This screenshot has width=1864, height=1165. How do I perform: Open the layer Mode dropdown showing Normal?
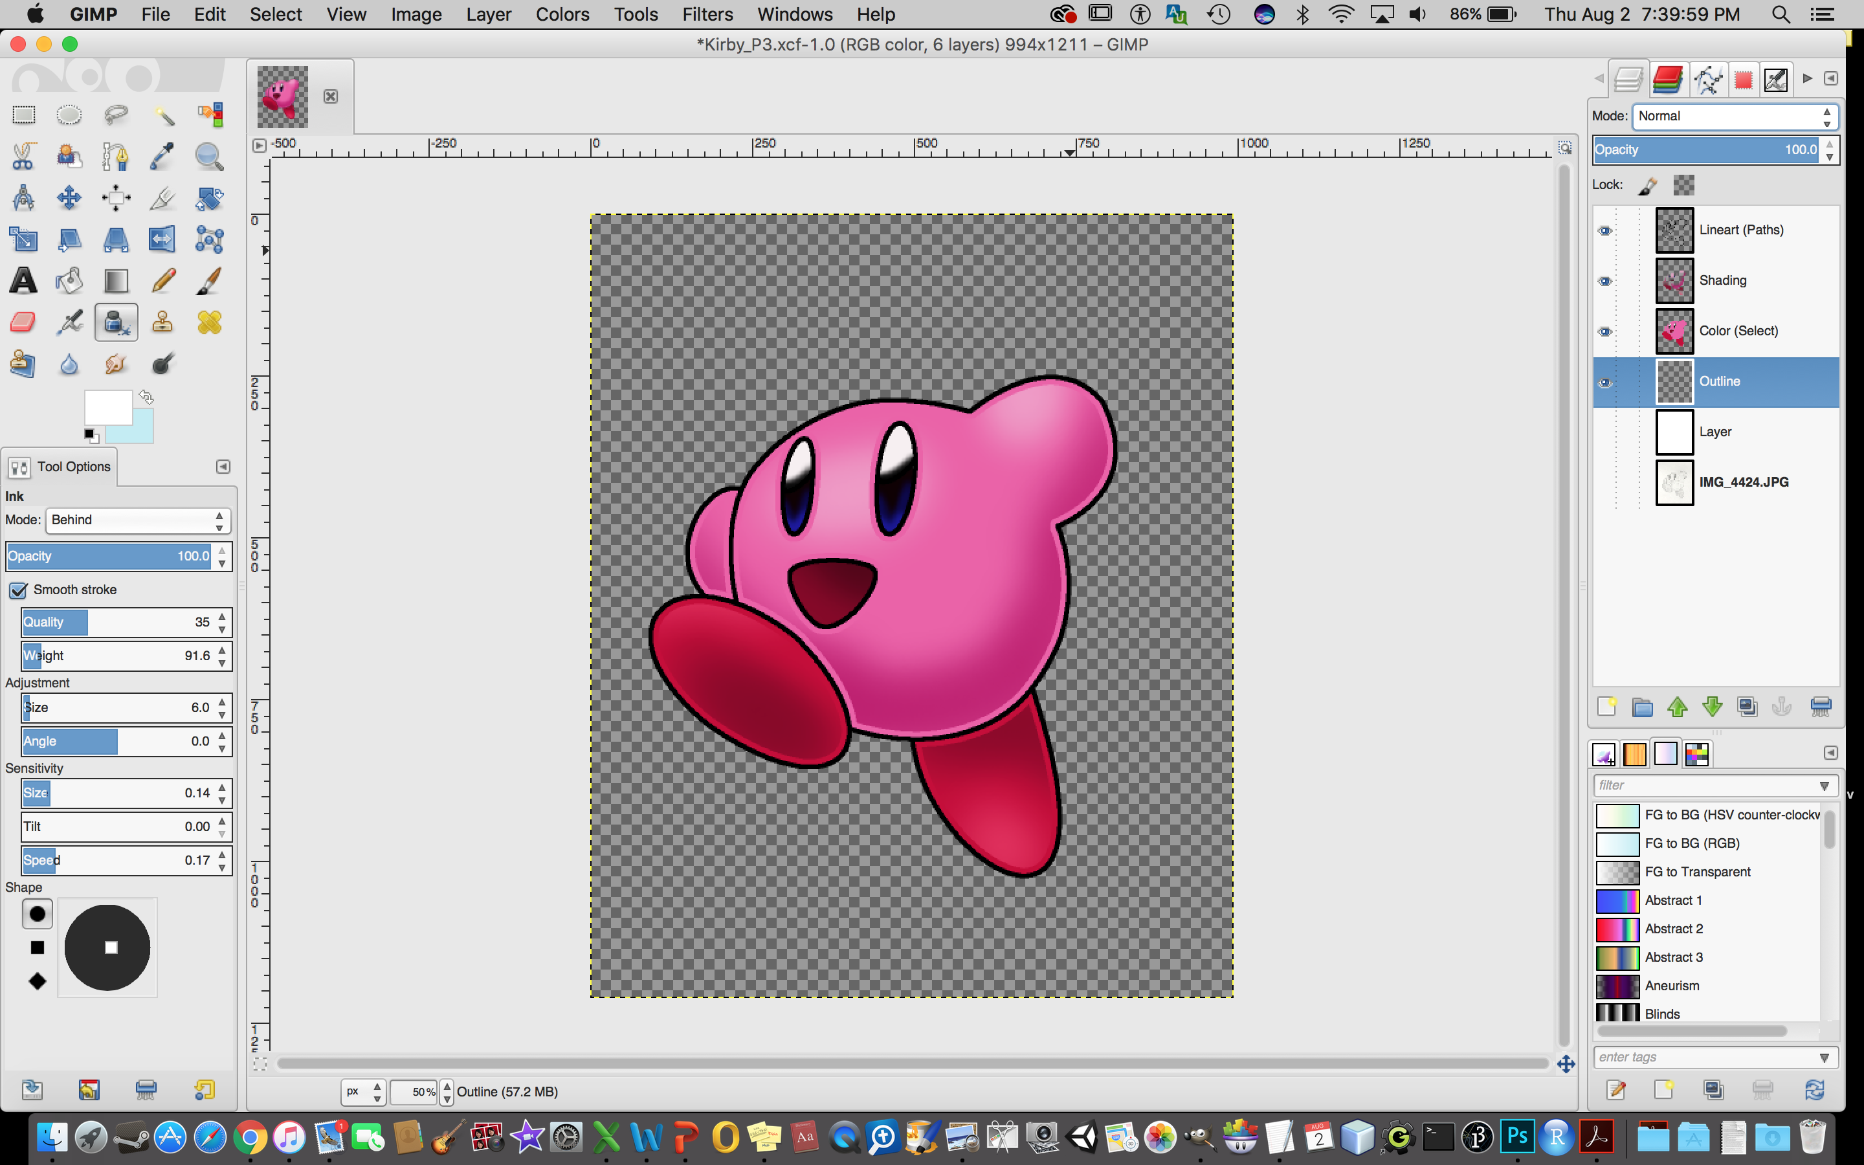[1735, 116]
